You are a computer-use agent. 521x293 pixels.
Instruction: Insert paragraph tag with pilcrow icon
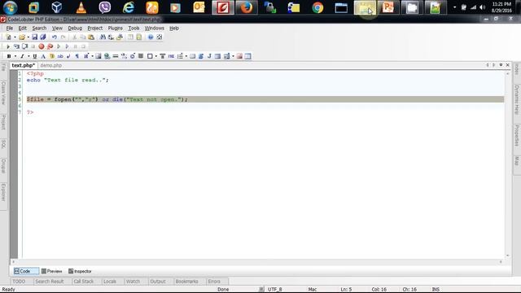(x=77, y=56)
